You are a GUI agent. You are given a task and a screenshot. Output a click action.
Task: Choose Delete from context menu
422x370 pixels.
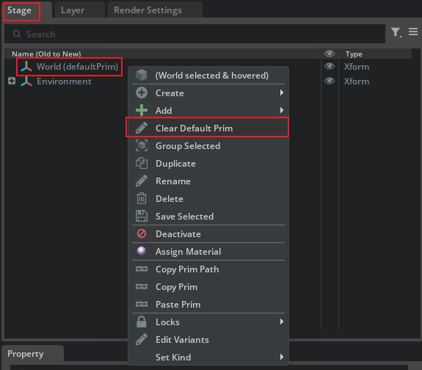[208, 199]
